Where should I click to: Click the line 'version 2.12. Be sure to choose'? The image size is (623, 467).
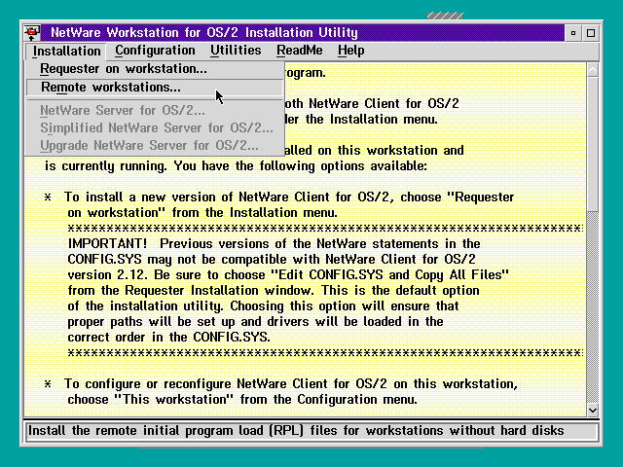tap(288, 274)
